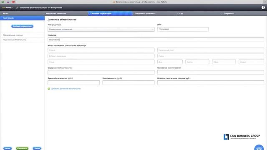267x150 pixels.
Task: Open the help question mark icon
Action: click(263, 7)
